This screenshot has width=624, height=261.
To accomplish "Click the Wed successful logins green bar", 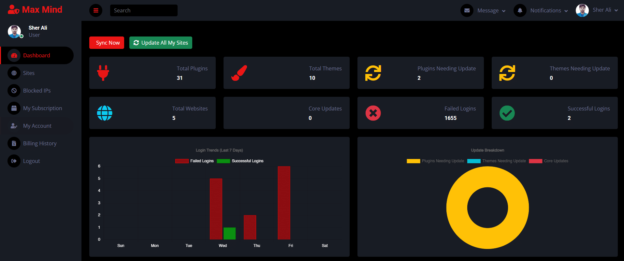I will 229,233.
